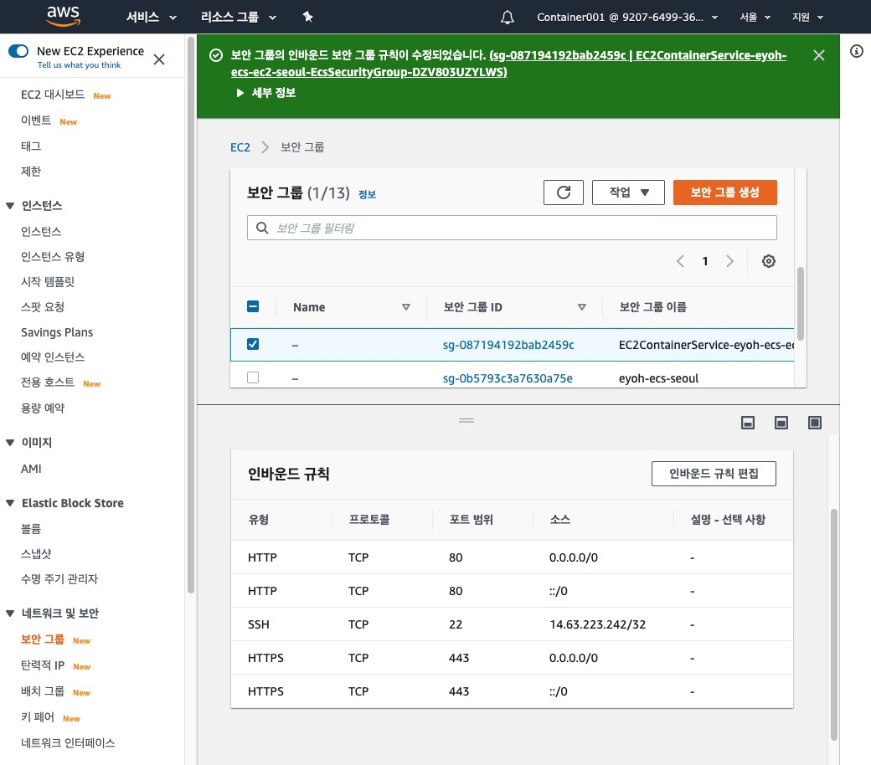Open the 서울 region dropdown
871x765 pixels.
point(755,18)
